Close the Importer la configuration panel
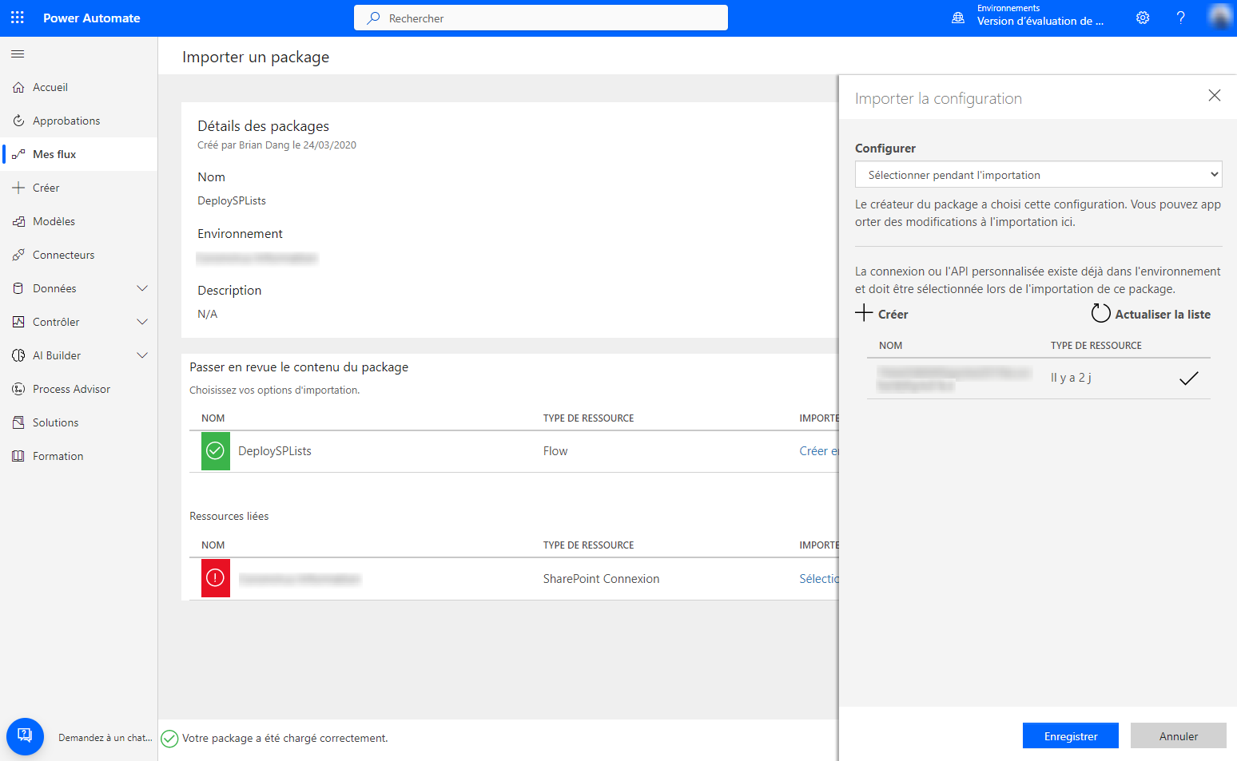 [x=1215, y=96]
